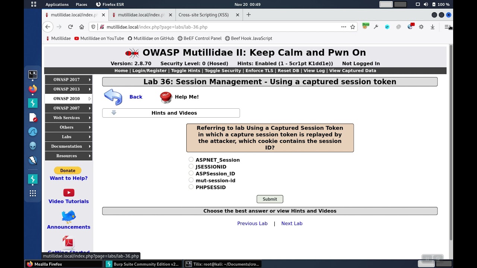Switch to Burp Suite in taskbar
Screen dimensions: 477x268
coord(142,264)
